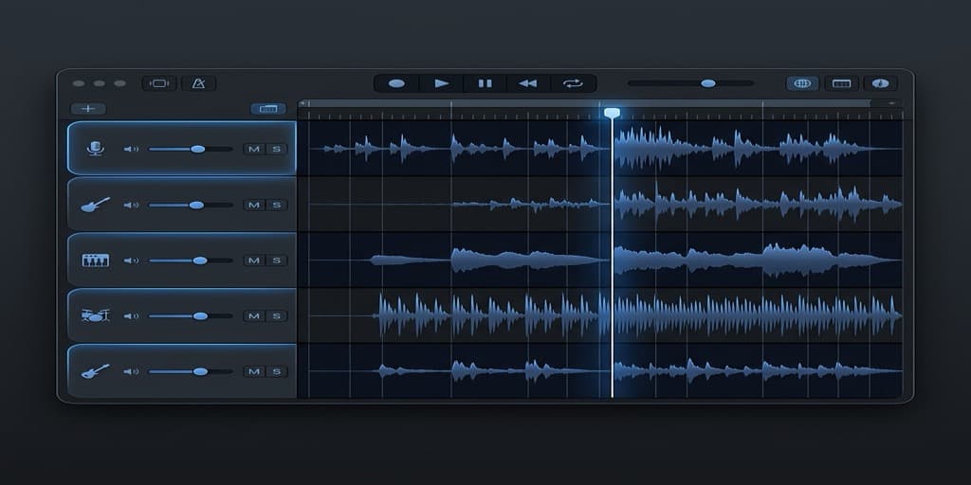Image resolution: width=971 pixels, height=485 pixels.
Task: Adjust the master volume slider in the top bar
Action: 690,83
